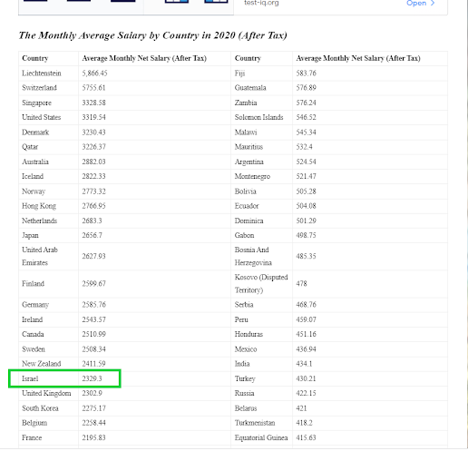Viewport: 468px width, 451px height.
Task: Click the chevron arrow beside Open
Action: tap(433, 3)
